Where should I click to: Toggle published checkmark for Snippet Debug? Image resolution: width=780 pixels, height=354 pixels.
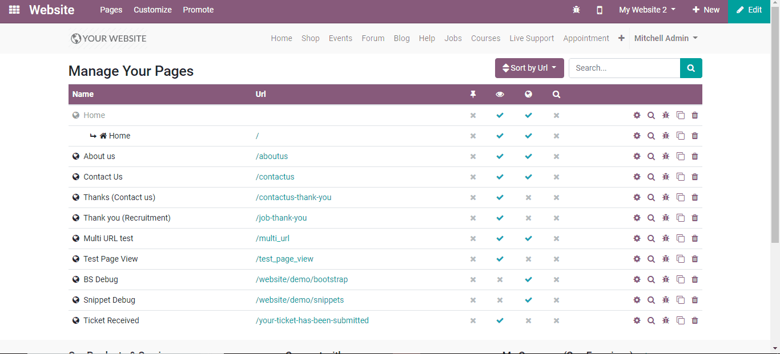point(528,300)
